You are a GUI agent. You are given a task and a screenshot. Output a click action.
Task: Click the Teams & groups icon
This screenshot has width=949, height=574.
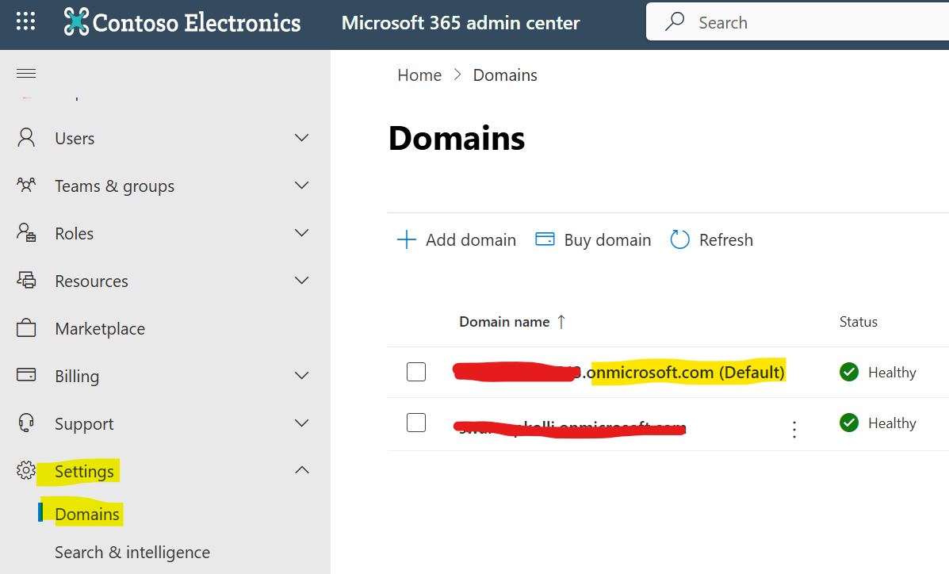point(26,185)
